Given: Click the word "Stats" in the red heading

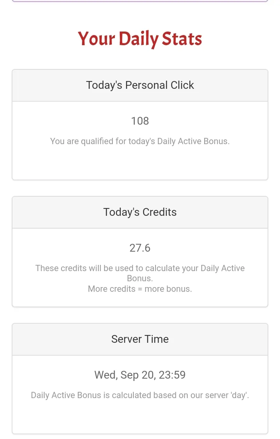Looking at the screenshot, I should (182, 39).
